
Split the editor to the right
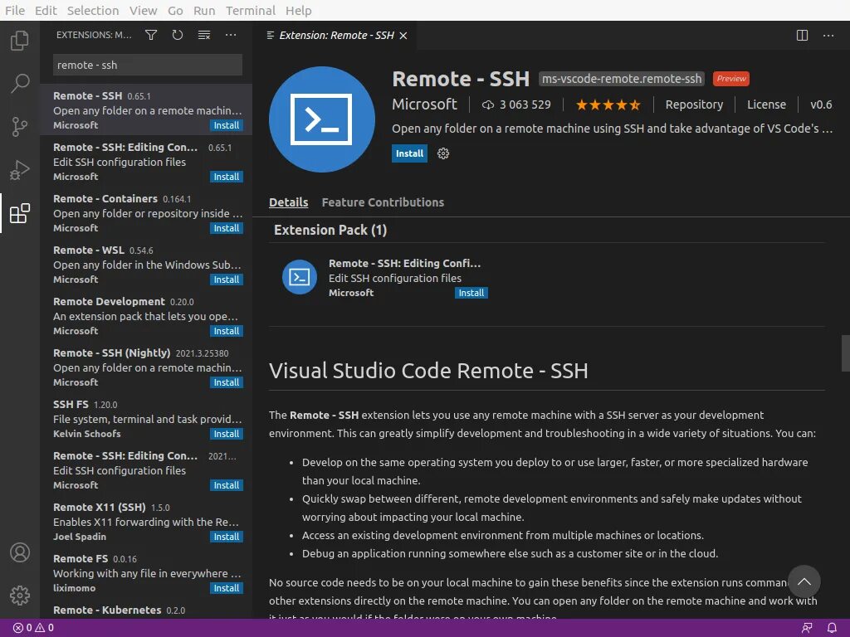tap(802, 35)
